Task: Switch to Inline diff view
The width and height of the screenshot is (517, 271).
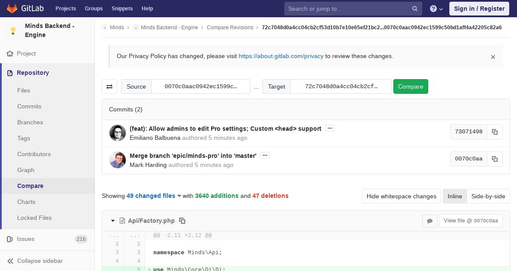Action: 455,196
